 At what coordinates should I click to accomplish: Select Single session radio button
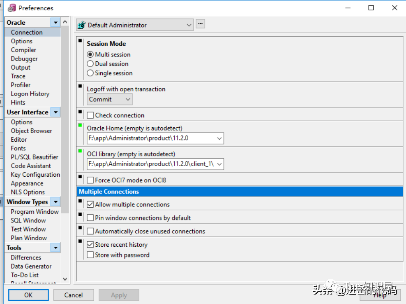[x=90, y=73]
